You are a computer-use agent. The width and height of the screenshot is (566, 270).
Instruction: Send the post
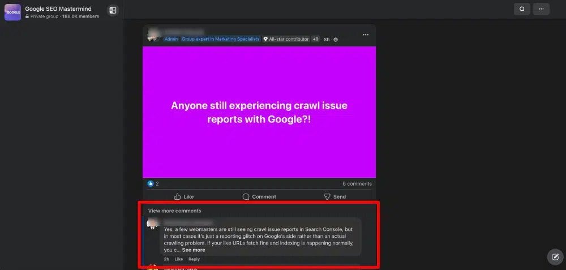(x=335, y=197)
